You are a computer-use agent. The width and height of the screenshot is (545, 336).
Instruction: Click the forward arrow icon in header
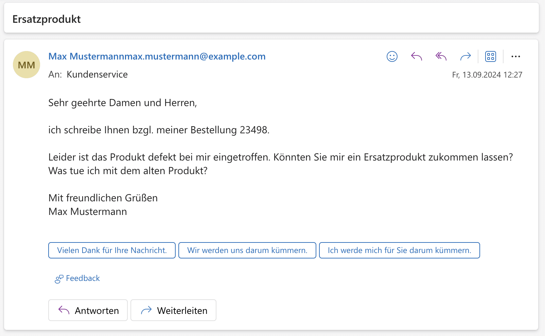(465, 56)
